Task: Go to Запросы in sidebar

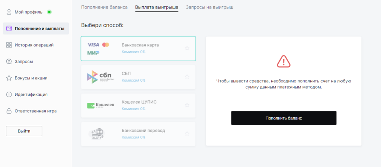Action: coord(24,62)
